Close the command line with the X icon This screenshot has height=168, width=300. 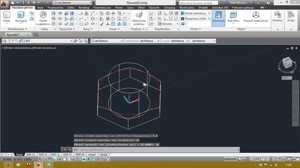tap(65, 150)
